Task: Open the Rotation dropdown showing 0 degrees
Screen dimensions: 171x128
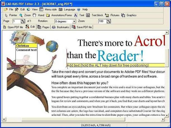Action: (x=65, y=21)
